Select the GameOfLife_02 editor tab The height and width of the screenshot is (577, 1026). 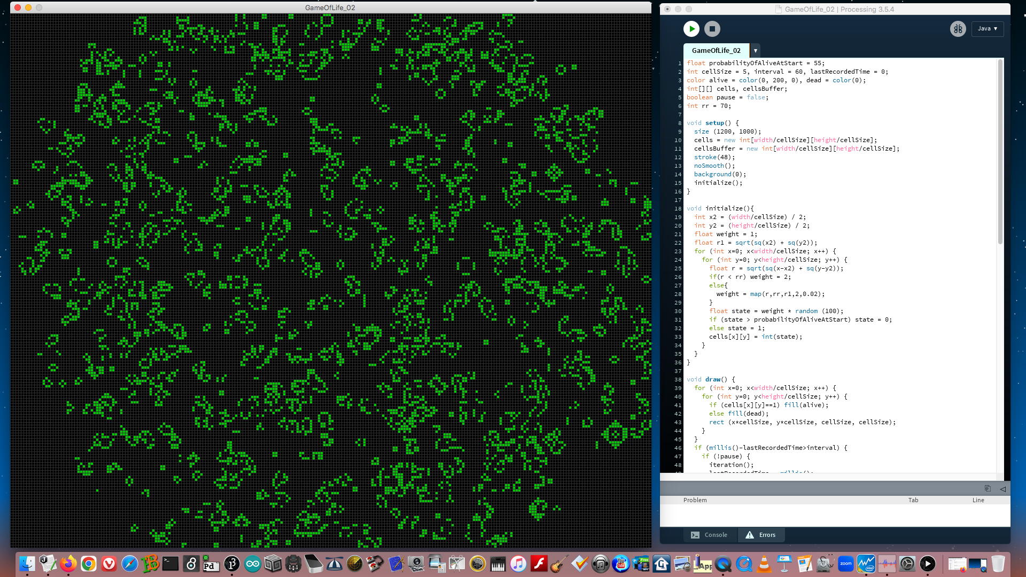pos(716,50)
